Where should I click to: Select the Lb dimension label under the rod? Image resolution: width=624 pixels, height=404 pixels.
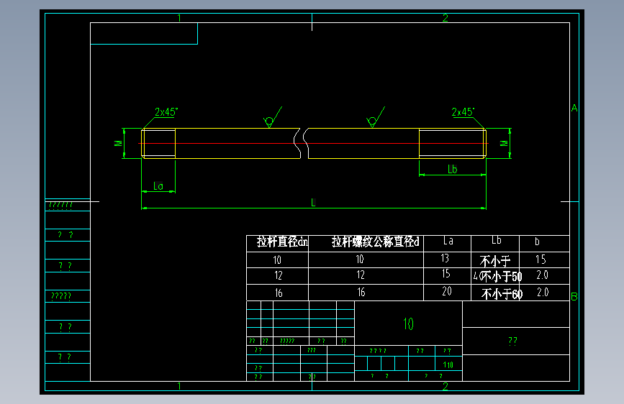coord(453,170)
